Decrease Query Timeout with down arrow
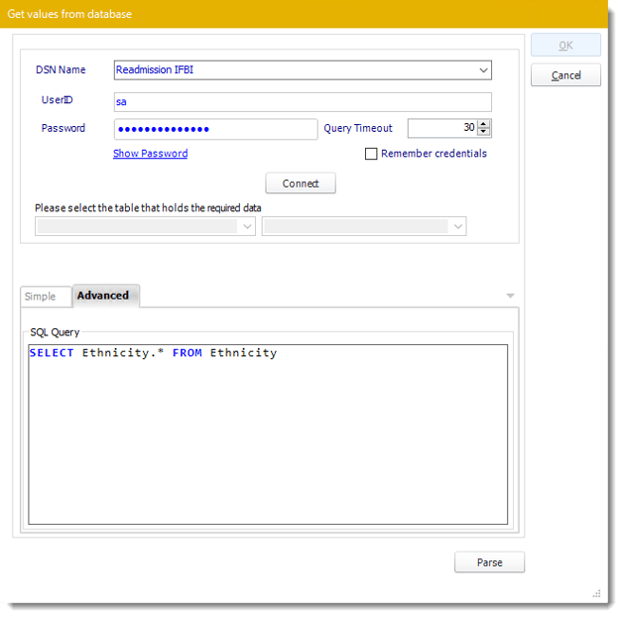Image resolution: width=622 pixels, height=617 pixels. (x=483, y=132)
